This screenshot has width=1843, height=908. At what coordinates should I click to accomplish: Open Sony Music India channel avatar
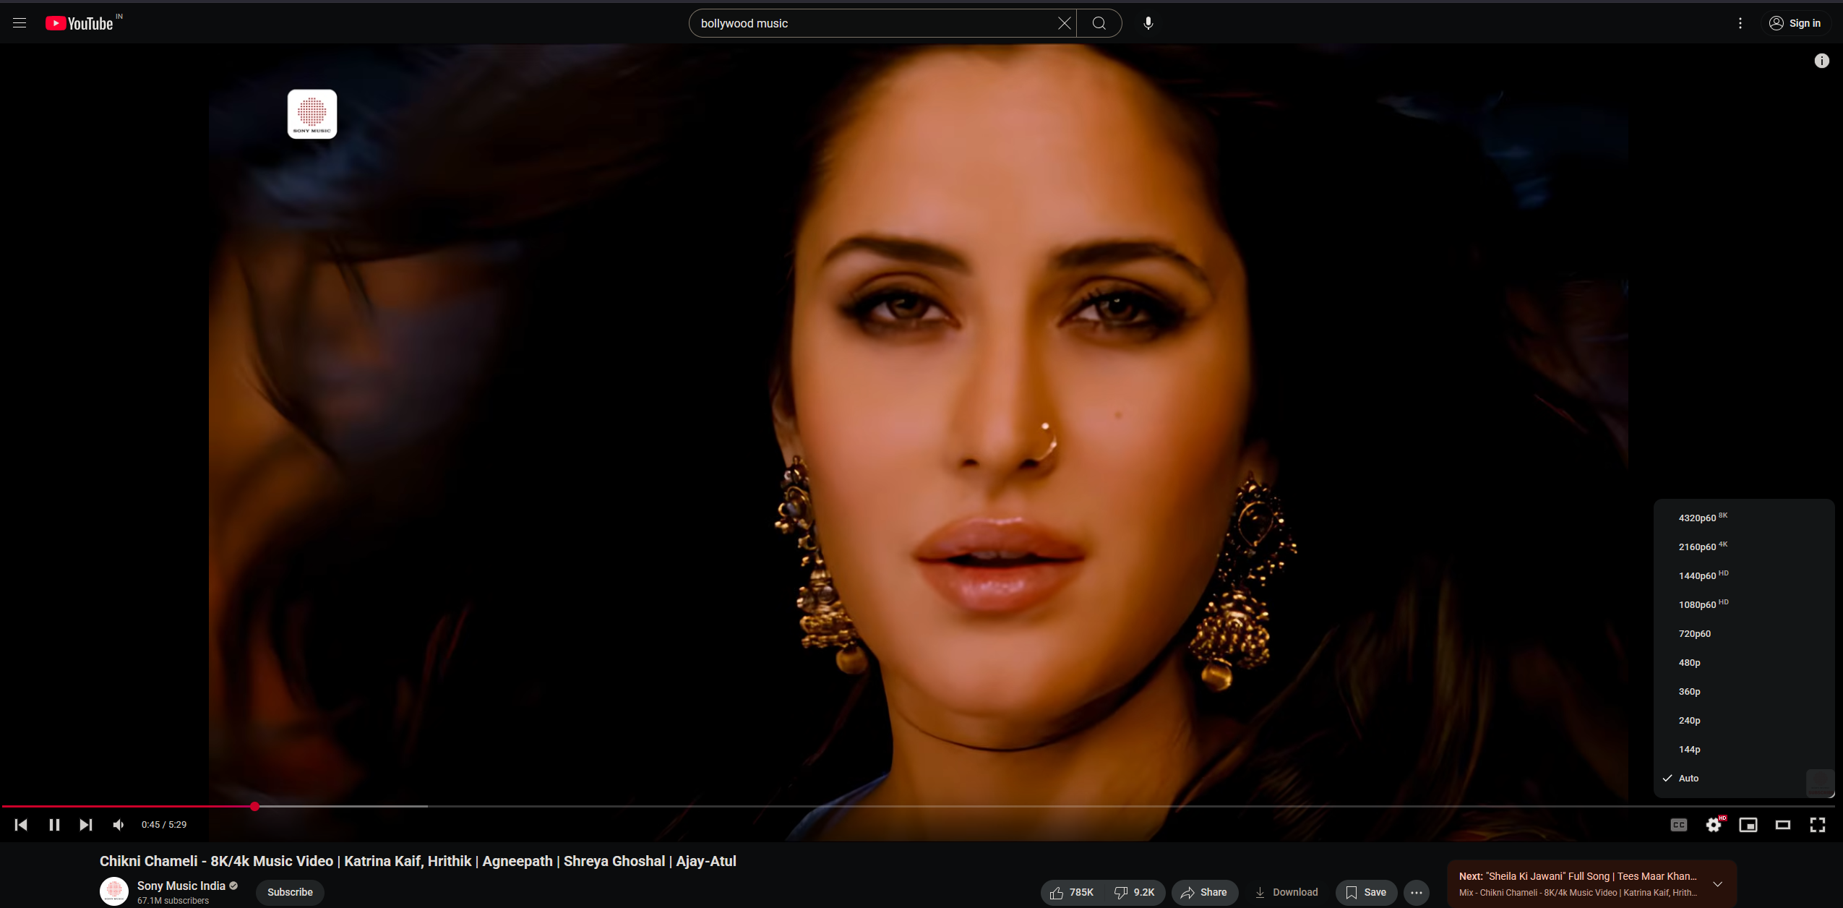click(113, 891)
